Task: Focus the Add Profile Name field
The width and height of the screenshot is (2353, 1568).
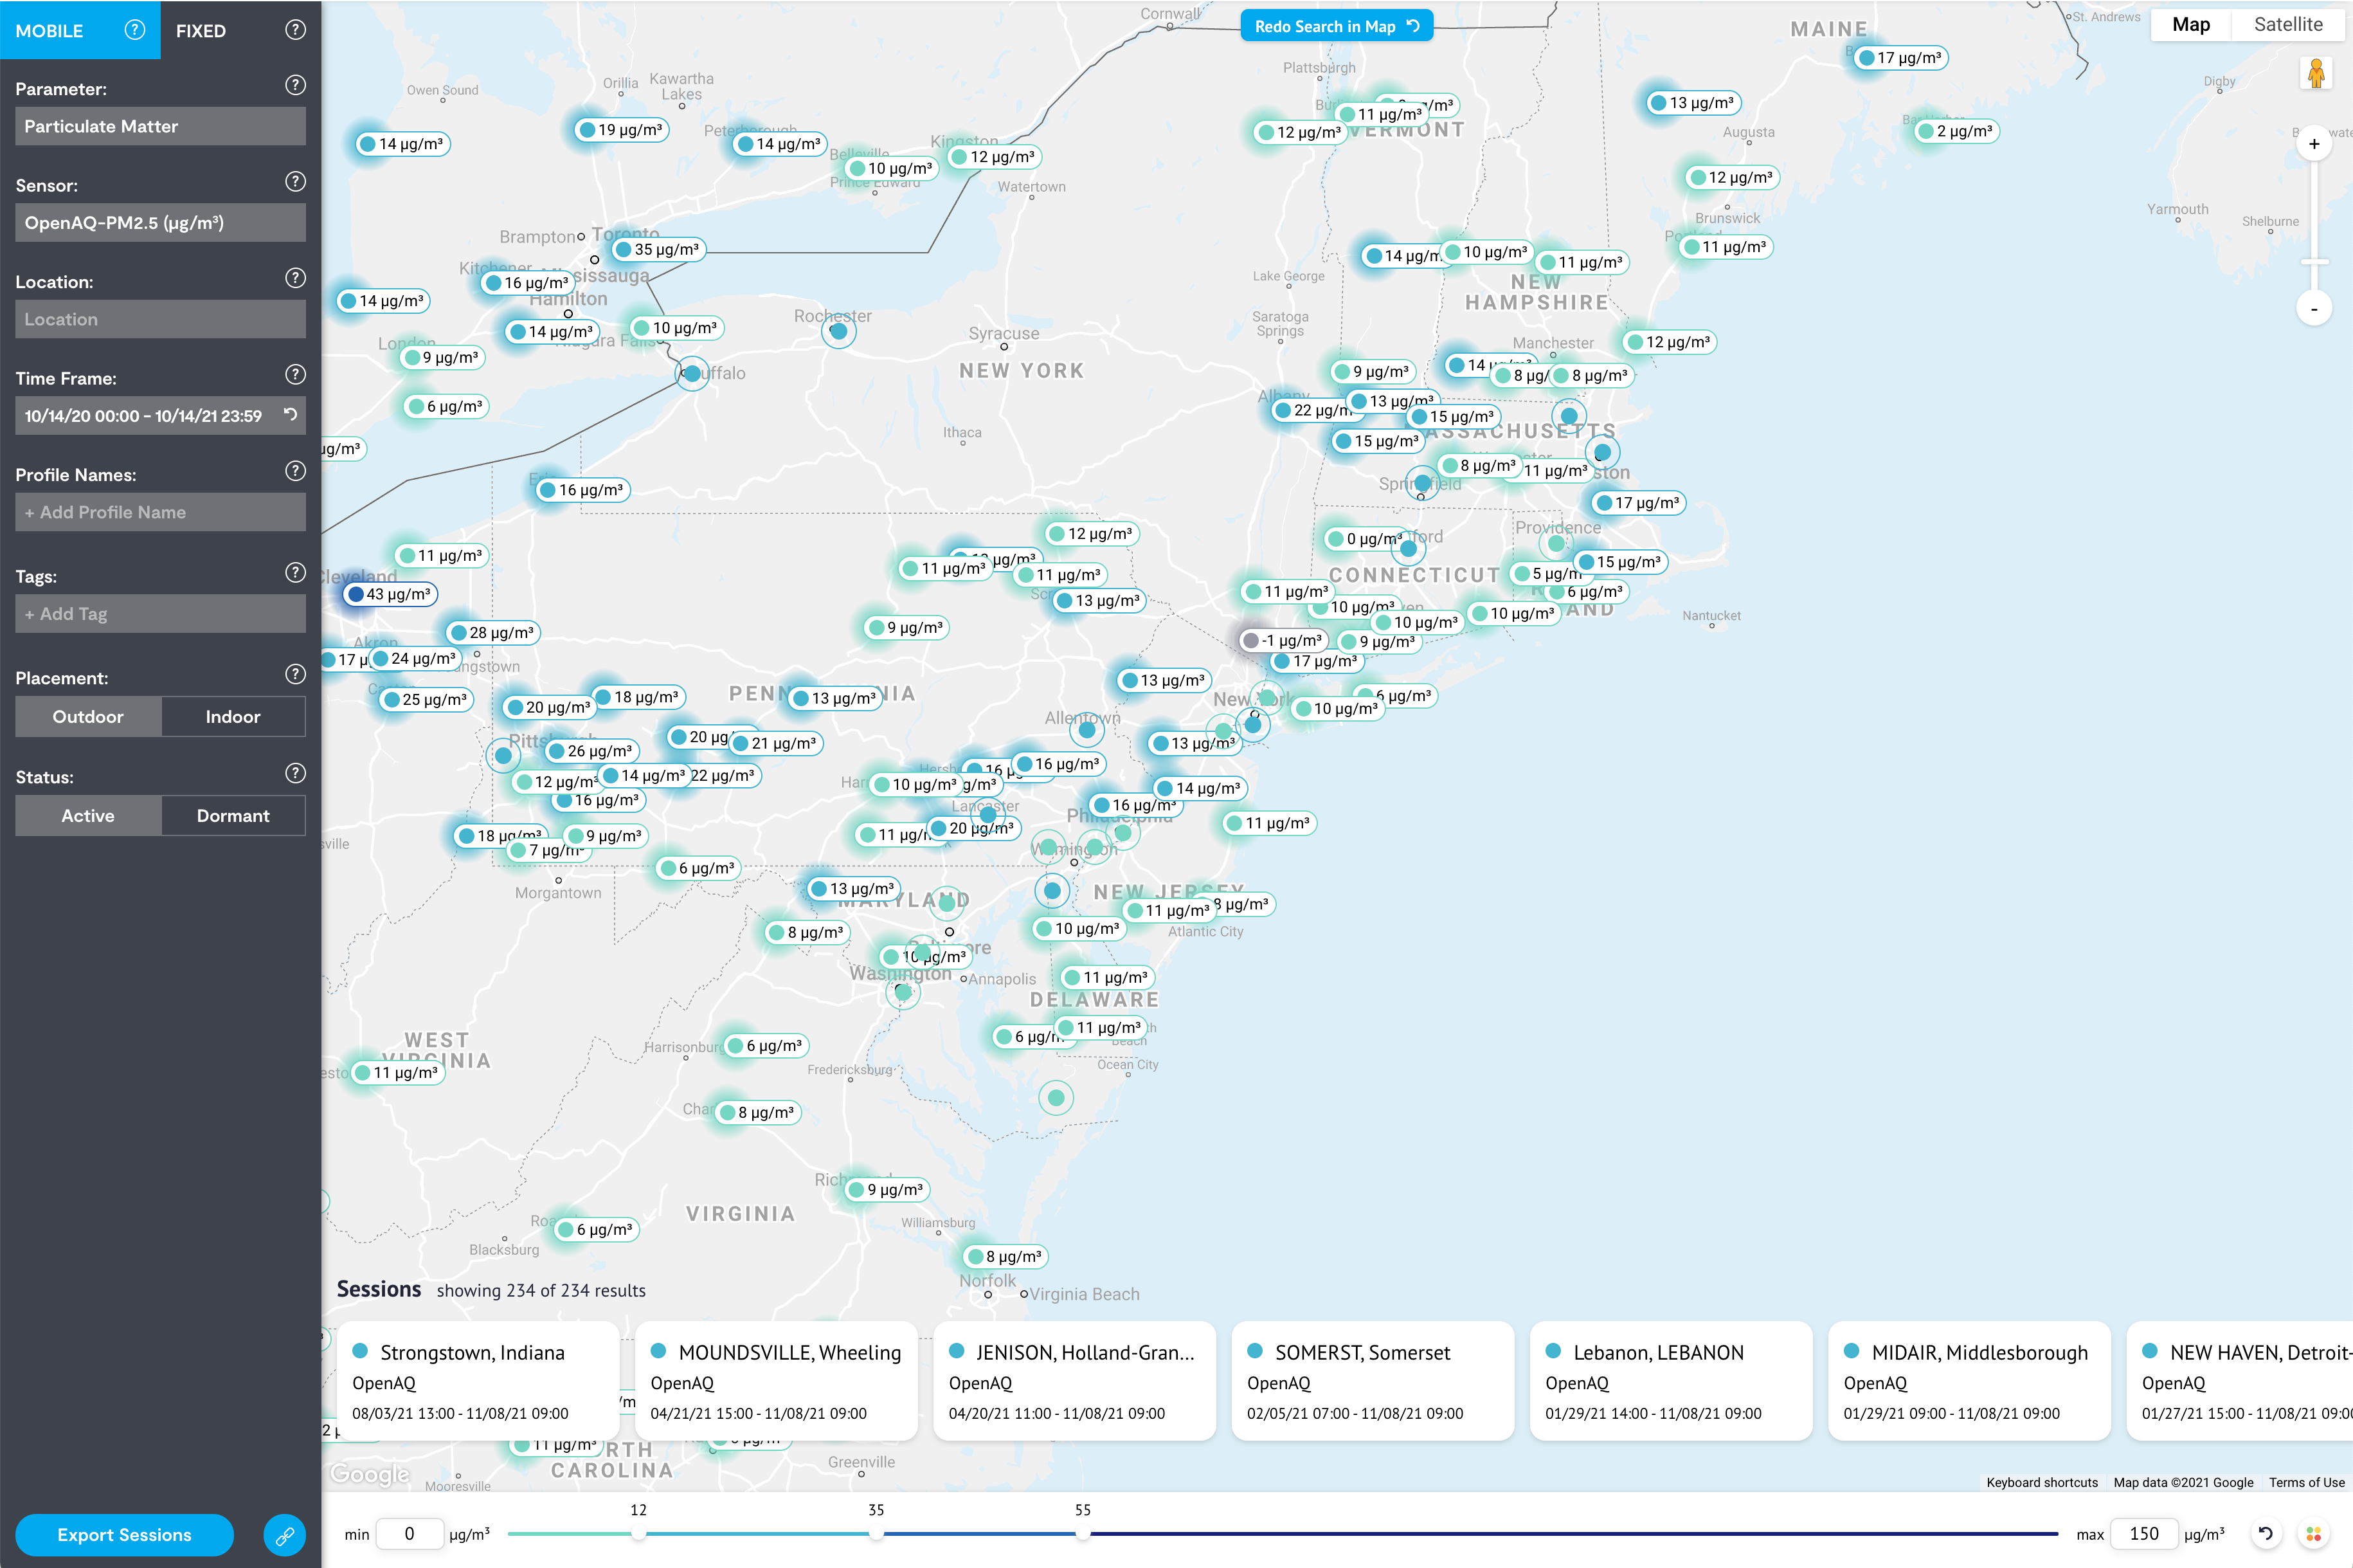Action: pos(160,512)
